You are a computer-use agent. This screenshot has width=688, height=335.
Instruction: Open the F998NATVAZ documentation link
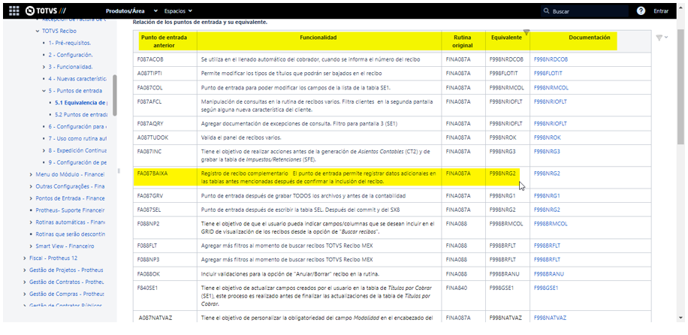[x=551, y=318]
